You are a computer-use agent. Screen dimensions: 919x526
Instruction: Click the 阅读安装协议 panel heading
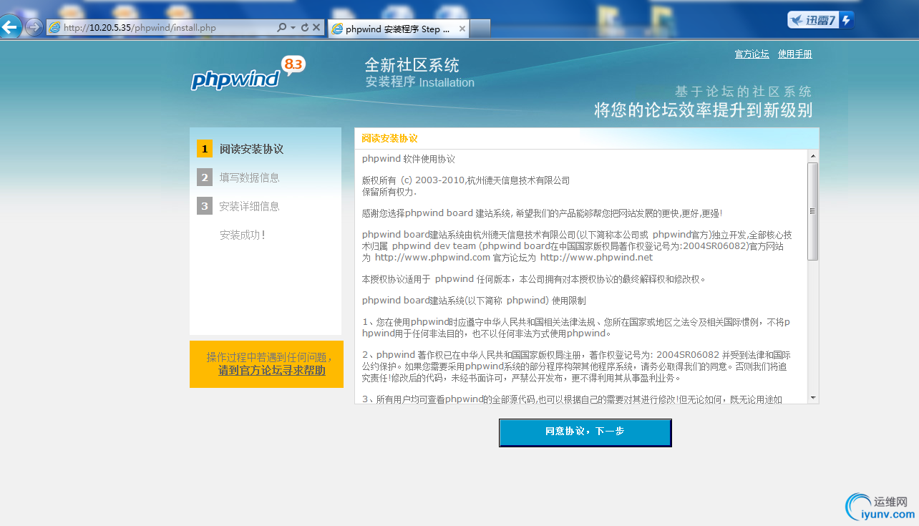[389, 139]
